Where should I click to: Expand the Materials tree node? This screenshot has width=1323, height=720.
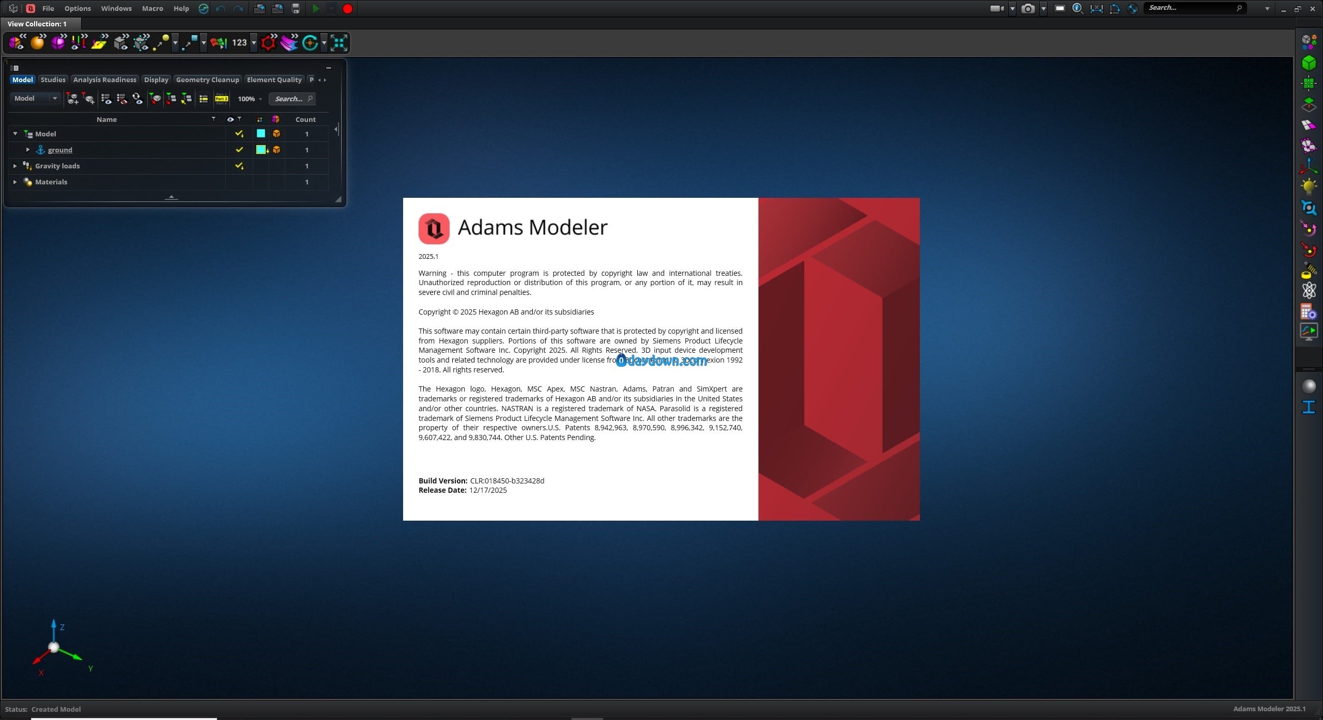15,182
